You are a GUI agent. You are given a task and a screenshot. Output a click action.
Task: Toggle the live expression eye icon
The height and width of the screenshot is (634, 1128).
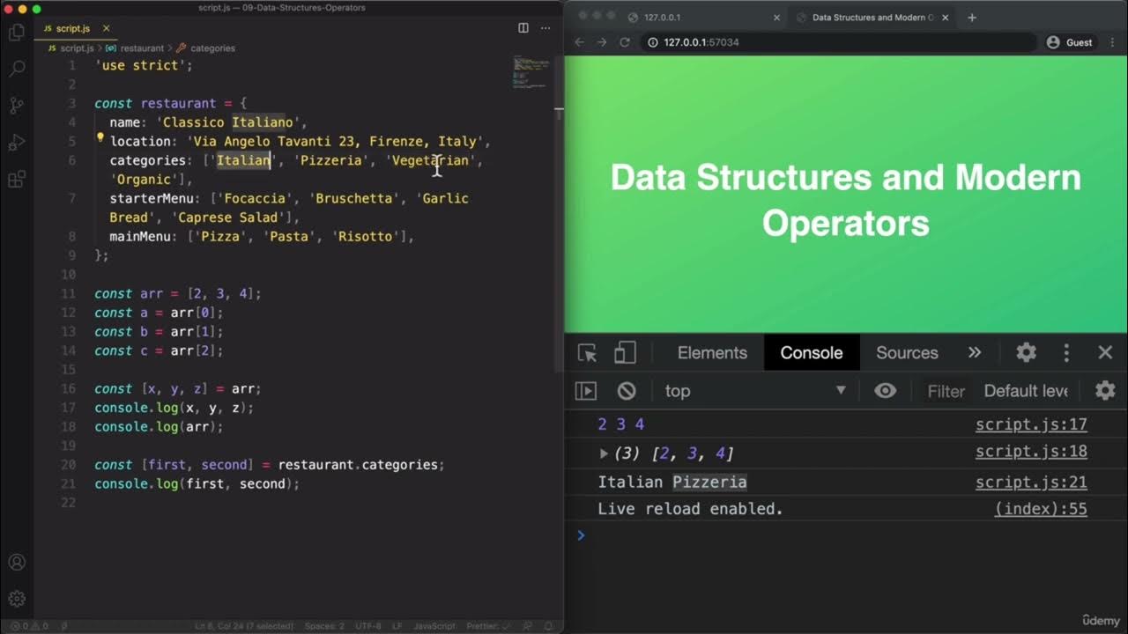(x=886, y=391)
